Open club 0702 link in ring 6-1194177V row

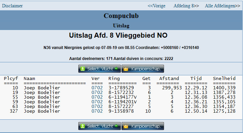click(x=97, y=97)
